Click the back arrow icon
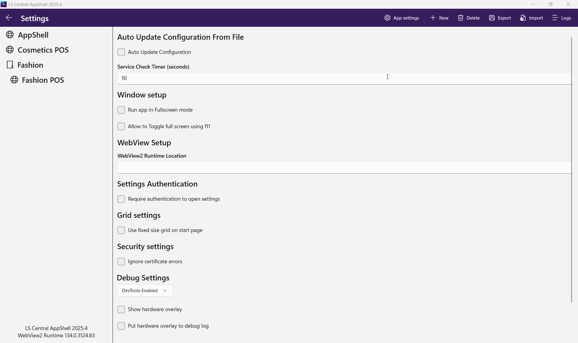The image size is (578, 343). click(9, 18)
